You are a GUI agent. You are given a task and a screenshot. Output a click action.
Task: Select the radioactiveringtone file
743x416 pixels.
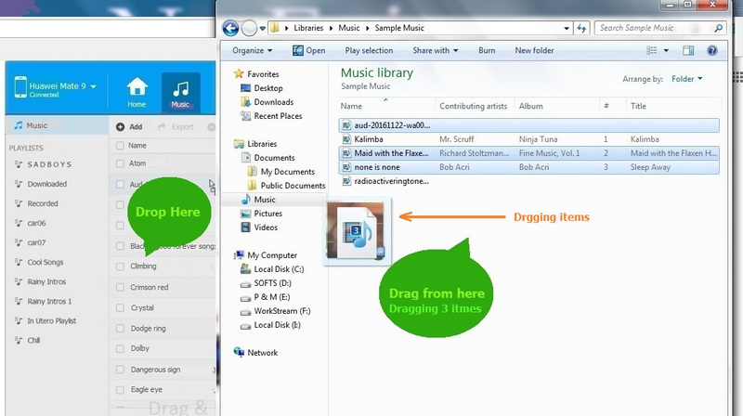click(x=528, y=181)
